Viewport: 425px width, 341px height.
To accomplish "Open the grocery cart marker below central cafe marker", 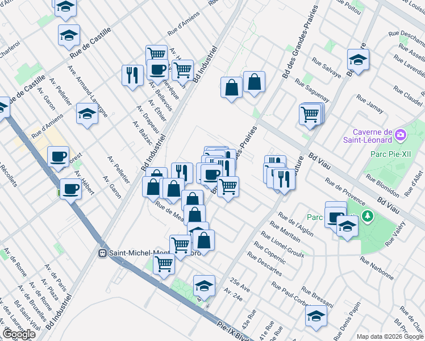I will (228, 187).
